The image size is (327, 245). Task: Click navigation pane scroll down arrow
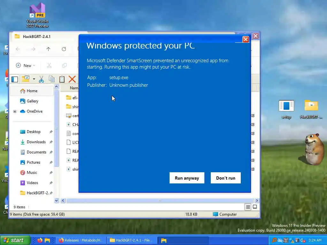[x=57, y=200]
